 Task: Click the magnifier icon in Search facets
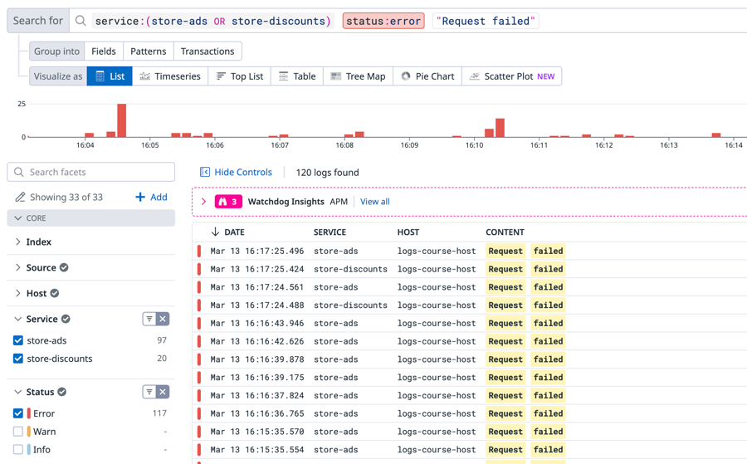coord(18,172)
